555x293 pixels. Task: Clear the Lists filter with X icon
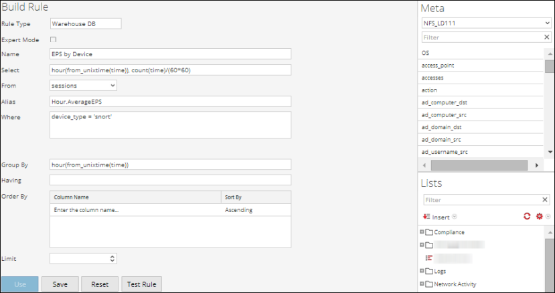pos(545,200)
